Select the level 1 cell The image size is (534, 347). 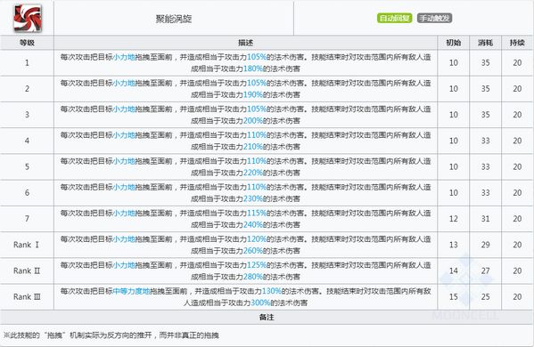tap(27, 63)
